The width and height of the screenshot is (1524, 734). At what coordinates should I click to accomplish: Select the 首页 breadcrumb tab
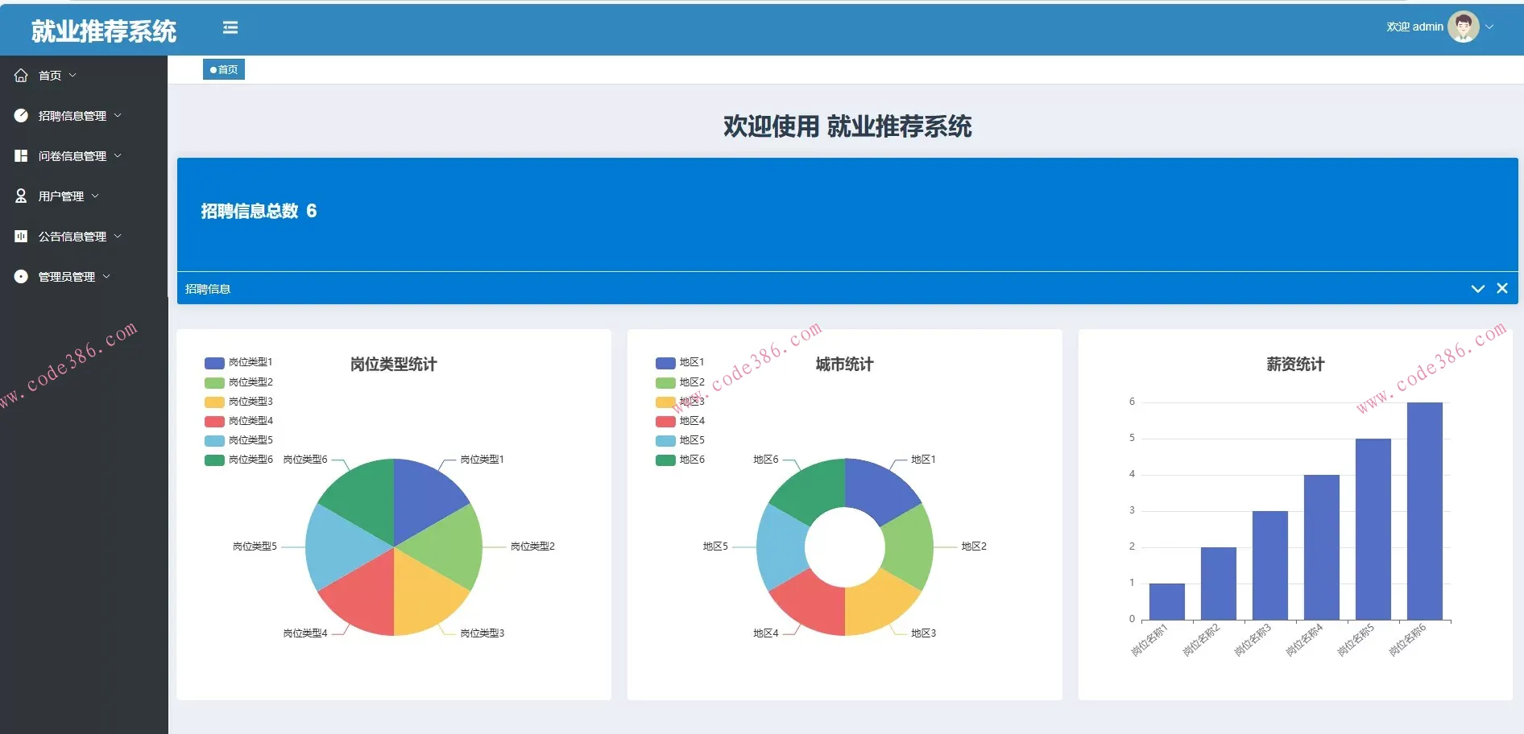pos(224,70)
